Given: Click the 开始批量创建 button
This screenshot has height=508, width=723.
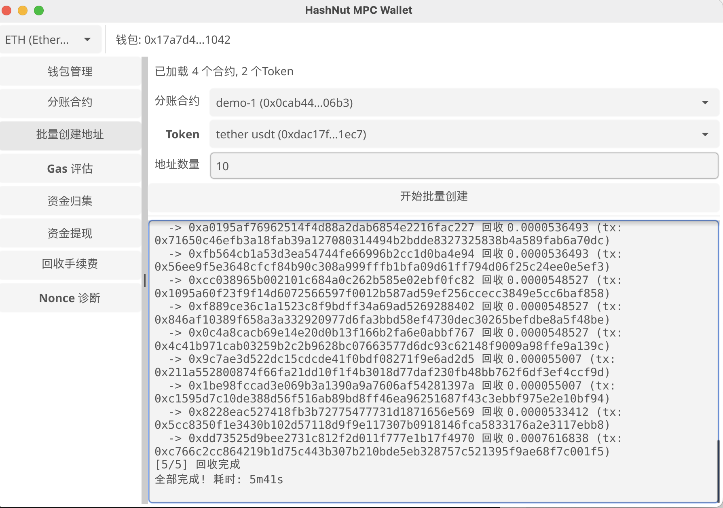Looking at the screenshot, I should click(x=433, y=197).
